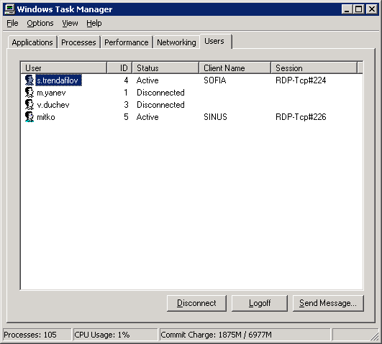The image size is (382, 344).
Task: Click the v.duchev user icon
Action: (x=29, y=105)
